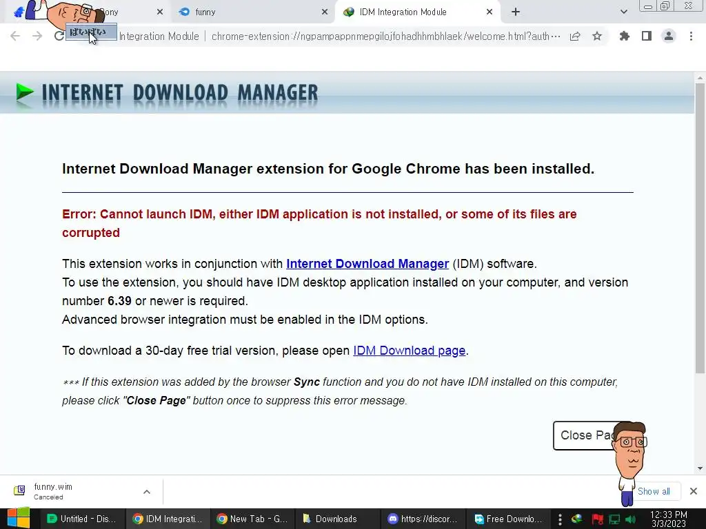Click the address bar URL

pyautogui.click(x=385, y=37)
